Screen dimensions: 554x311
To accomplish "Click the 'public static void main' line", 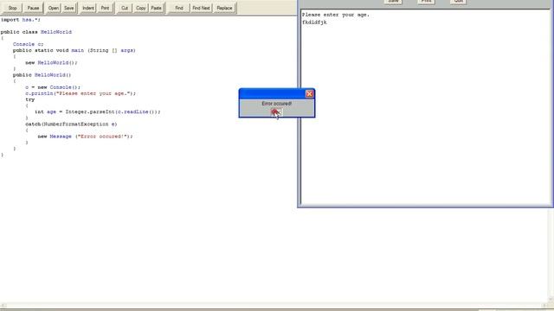I will point(74,50).
